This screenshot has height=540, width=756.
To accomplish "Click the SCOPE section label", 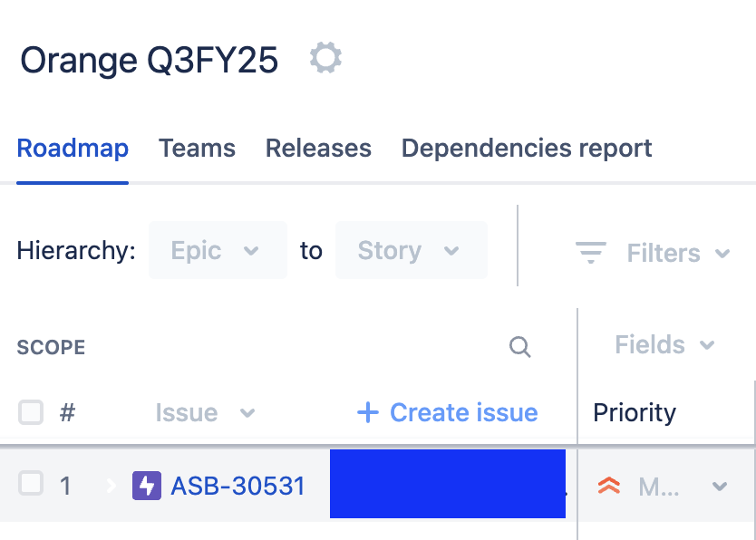I will [x=51, y=347].
